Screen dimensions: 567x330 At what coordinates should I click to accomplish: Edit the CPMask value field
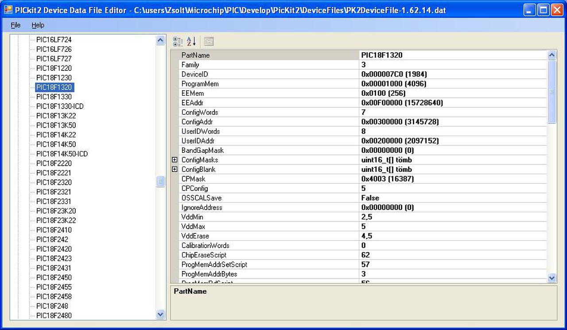[x=453, y=179]
